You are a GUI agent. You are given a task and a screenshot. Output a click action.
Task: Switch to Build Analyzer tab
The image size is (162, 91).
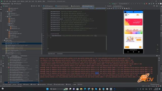(x=24, y=56)
